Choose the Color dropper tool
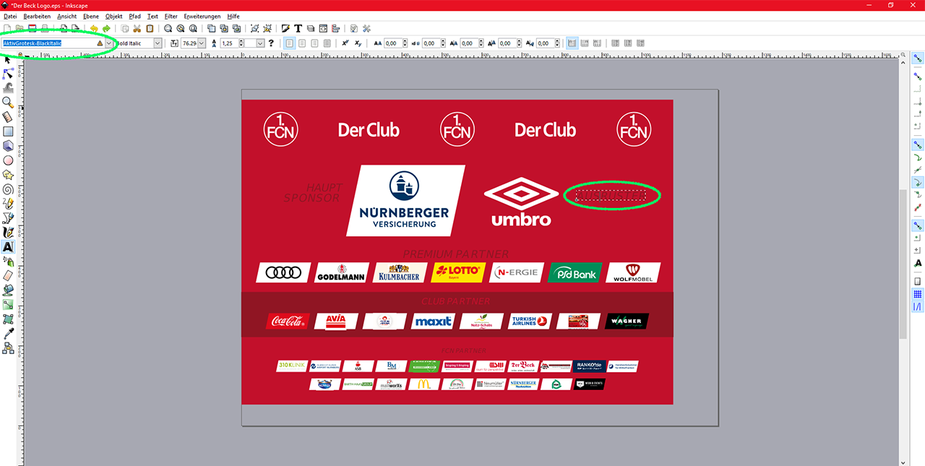925x466 pixels. 8,334
